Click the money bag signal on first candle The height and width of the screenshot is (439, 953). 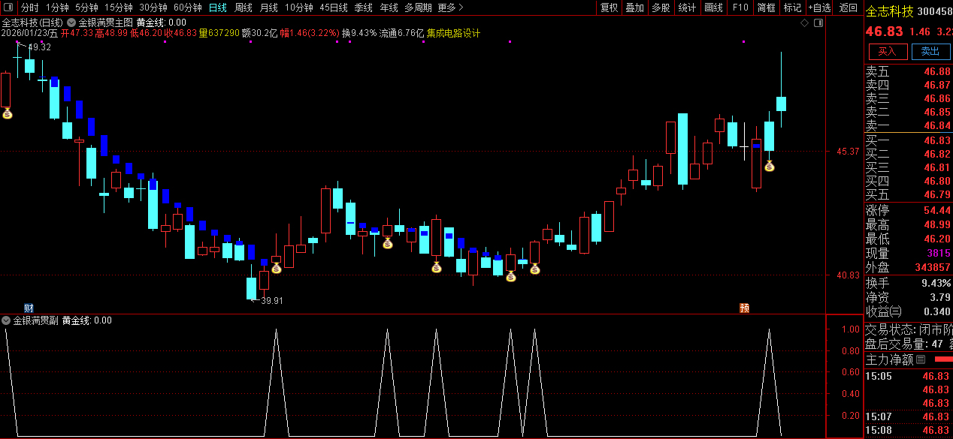(7, 113)
